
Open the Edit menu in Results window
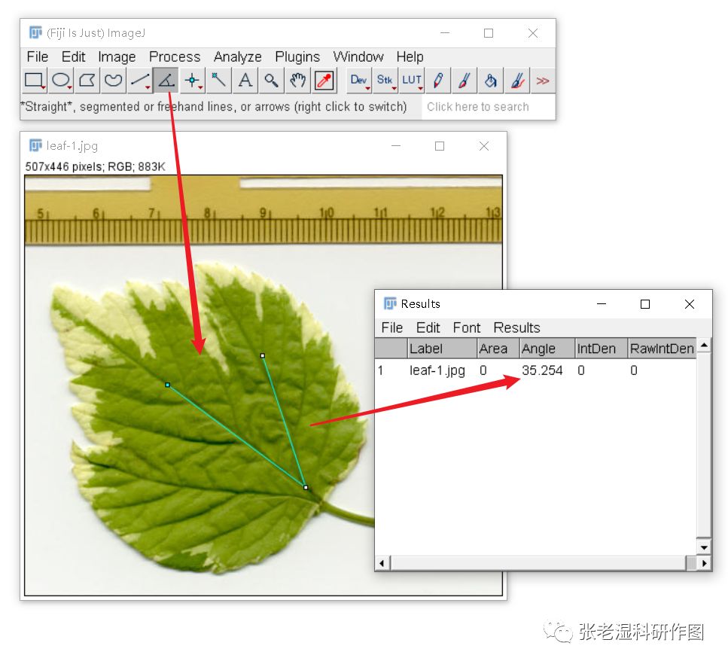[428, 327]
